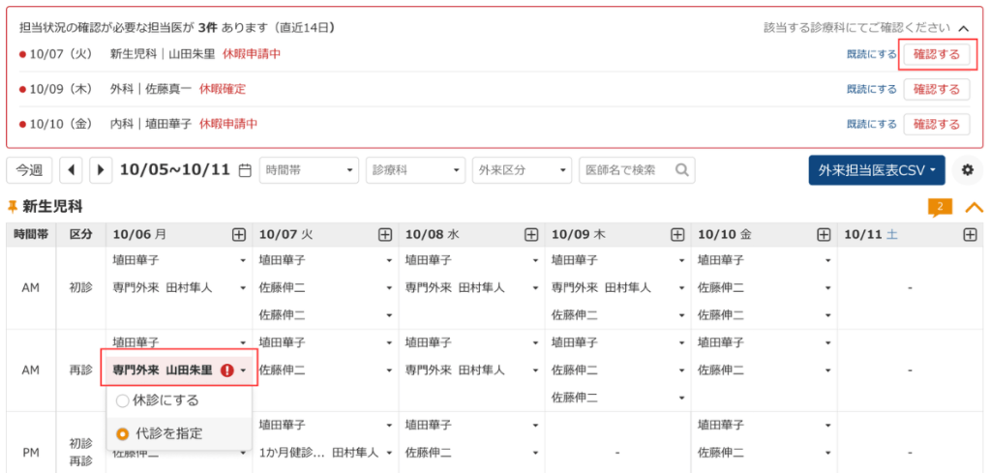991x473 pixels.
Task: Collapse the 新生児科 section chevron
Action: pos(974,207)
